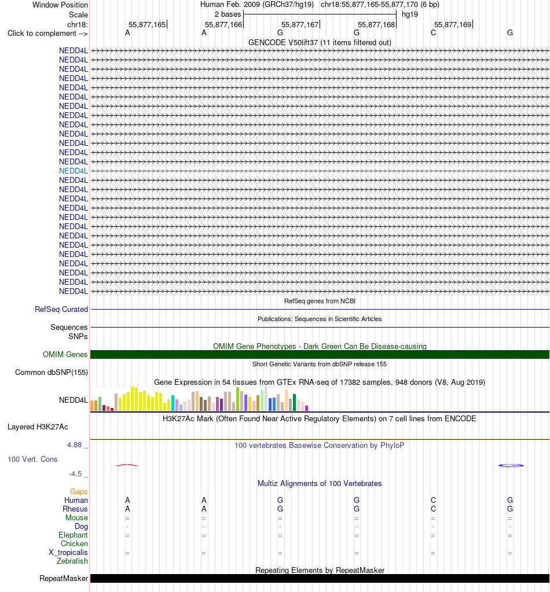Click the 'X_tropicalis' alignment row label
550x592 pixels.
tap(68, 552)
